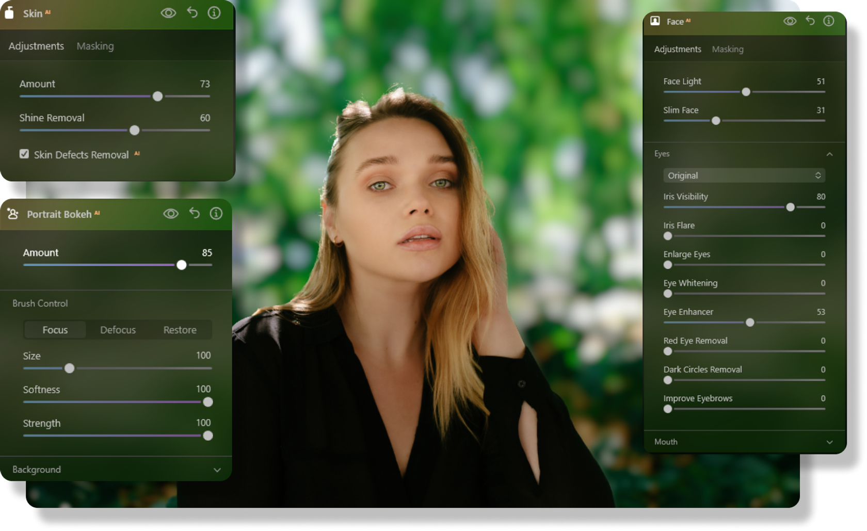Switch to Masking tab in Skin panel
This screenshot has width=867, height=531.
pyautogui.click(x=95, y=46)
